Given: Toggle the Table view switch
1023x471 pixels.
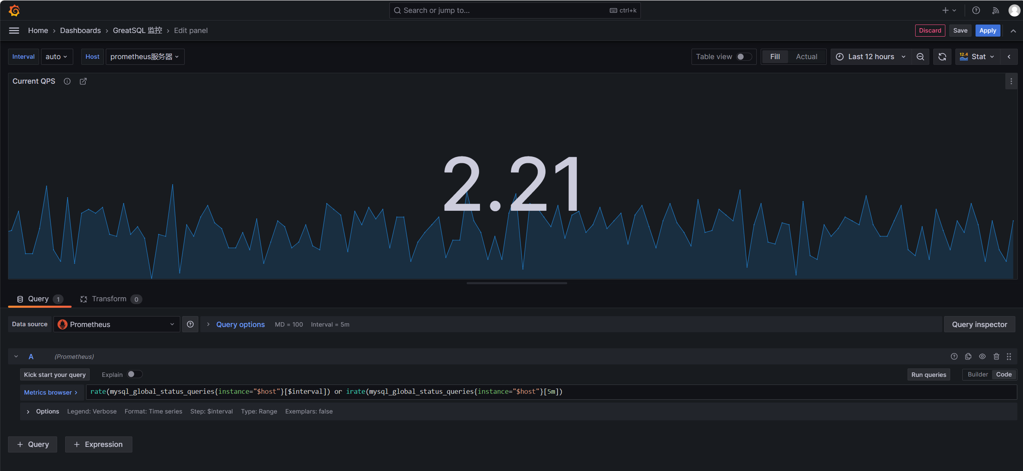Looking at the screenshot, I should [743, 57].
